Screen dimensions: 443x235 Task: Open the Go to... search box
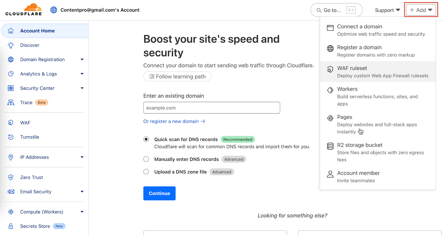(336, 10)
